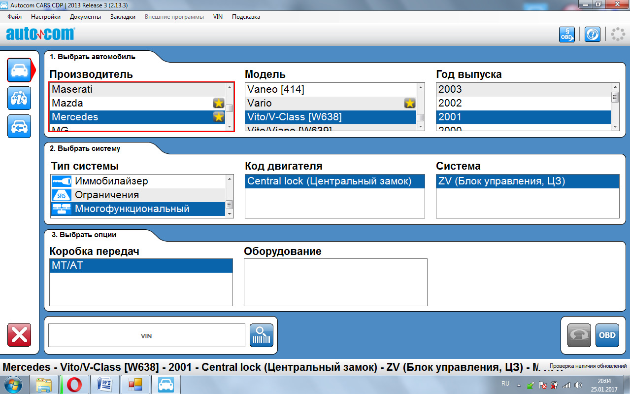Open the Закладки menu
The height and width of the screenshot is (394, 630).
point(122,16)
